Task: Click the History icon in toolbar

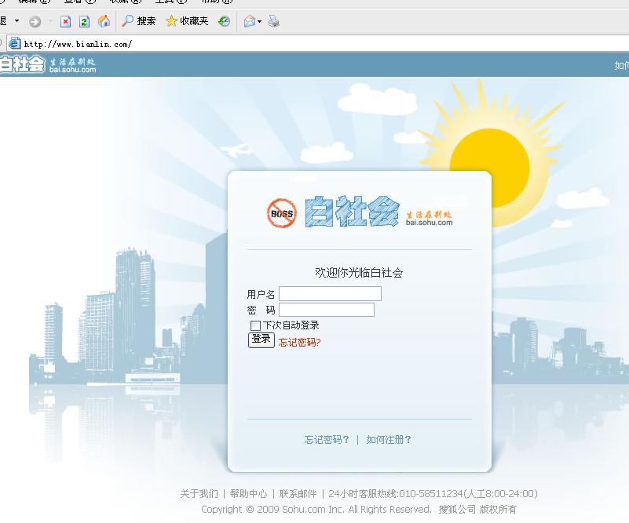Action: point(225,21)
